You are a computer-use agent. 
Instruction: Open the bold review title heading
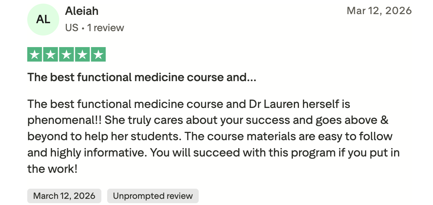[x=142, y=77]
